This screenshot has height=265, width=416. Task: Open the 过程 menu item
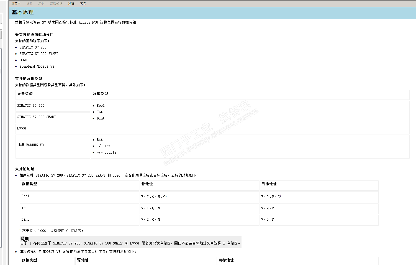click(x=71, y=4)
